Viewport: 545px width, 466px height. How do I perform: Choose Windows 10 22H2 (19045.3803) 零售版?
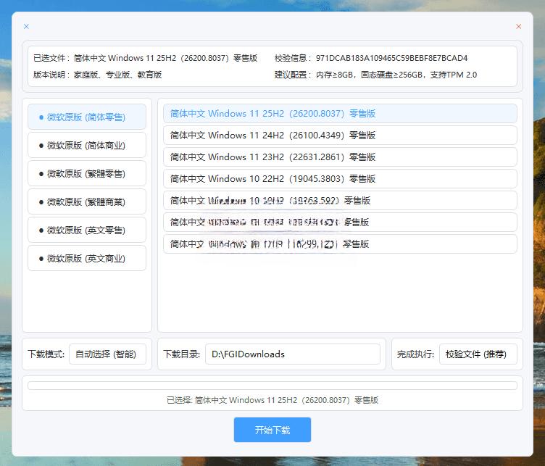pos(340,178)
